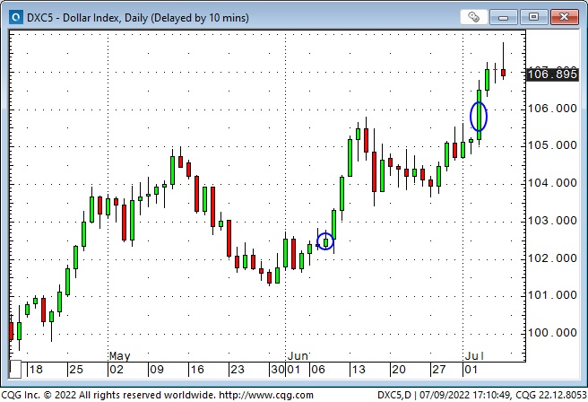Click date 18 on the time axis
The width and height of the screenshot is (588, 402).
(36, 370)
